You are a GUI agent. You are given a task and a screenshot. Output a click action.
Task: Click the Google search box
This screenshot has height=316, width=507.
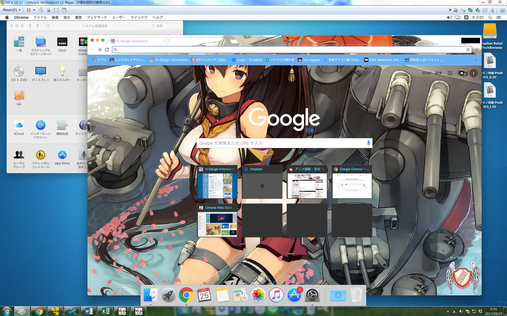[285, 143]
